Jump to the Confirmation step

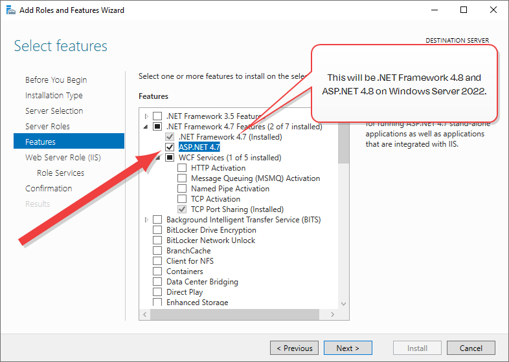[49, 189]
